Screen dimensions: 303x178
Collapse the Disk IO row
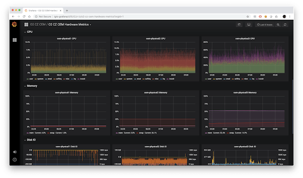tap(30, 140)
